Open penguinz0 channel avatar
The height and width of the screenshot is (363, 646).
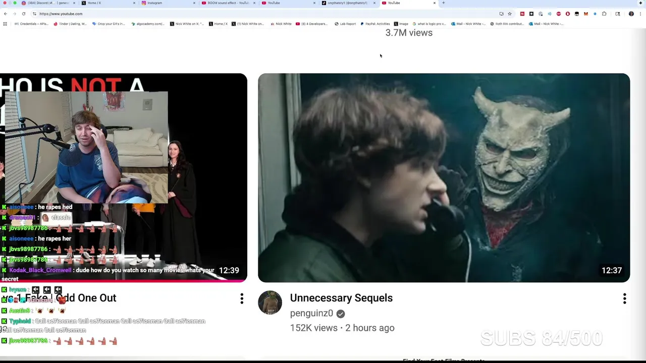pyautogui.click(x=270, y=302)
